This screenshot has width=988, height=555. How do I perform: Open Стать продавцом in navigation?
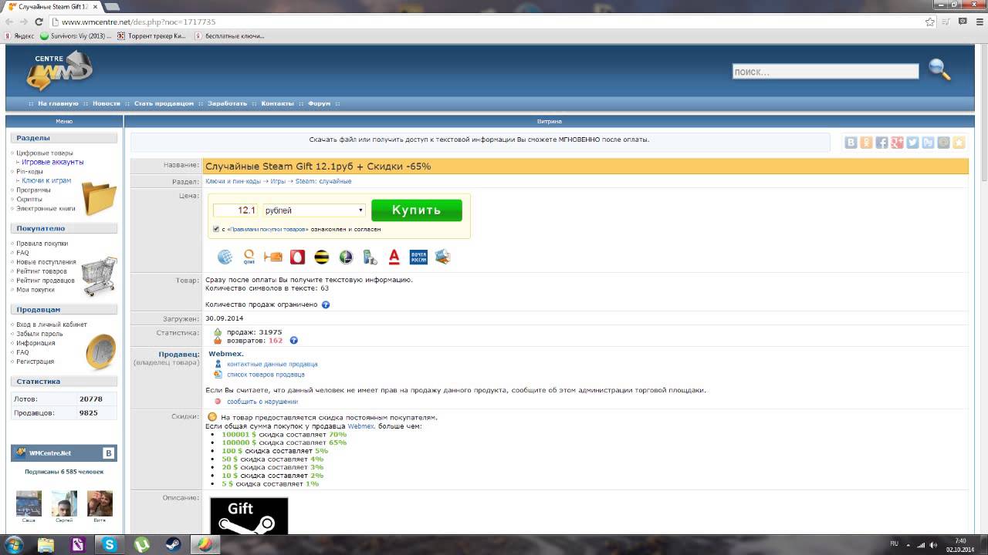click(164, 103)
